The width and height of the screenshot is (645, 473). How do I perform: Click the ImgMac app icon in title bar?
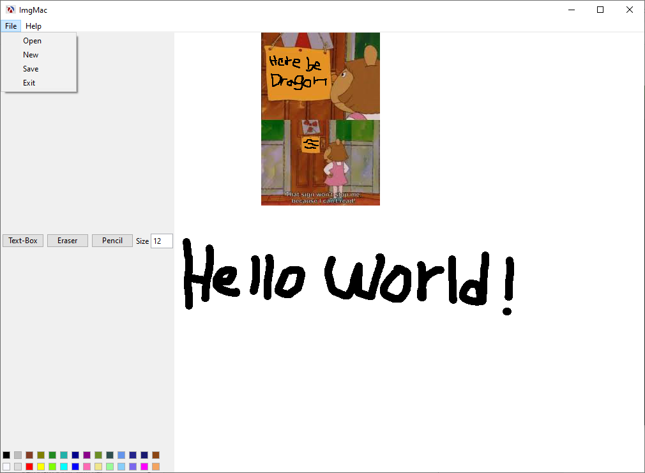[10, 10]
